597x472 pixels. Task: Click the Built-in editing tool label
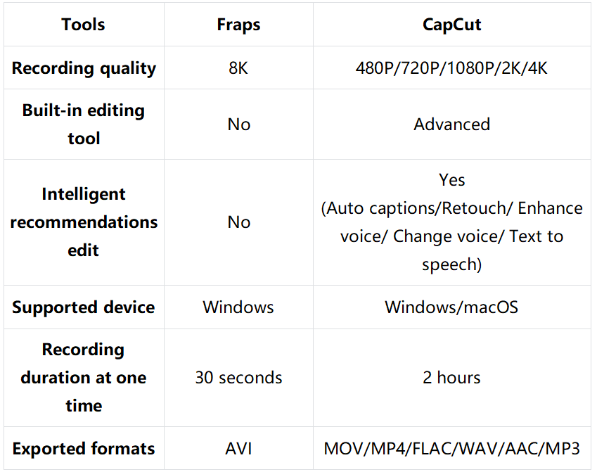[84, 125]
